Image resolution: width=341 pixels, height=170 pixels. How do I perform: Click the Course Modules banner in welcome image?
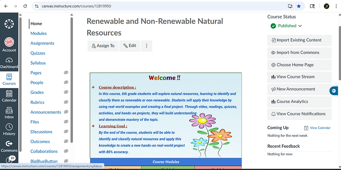pyautogui.click(x=166, y=162)
